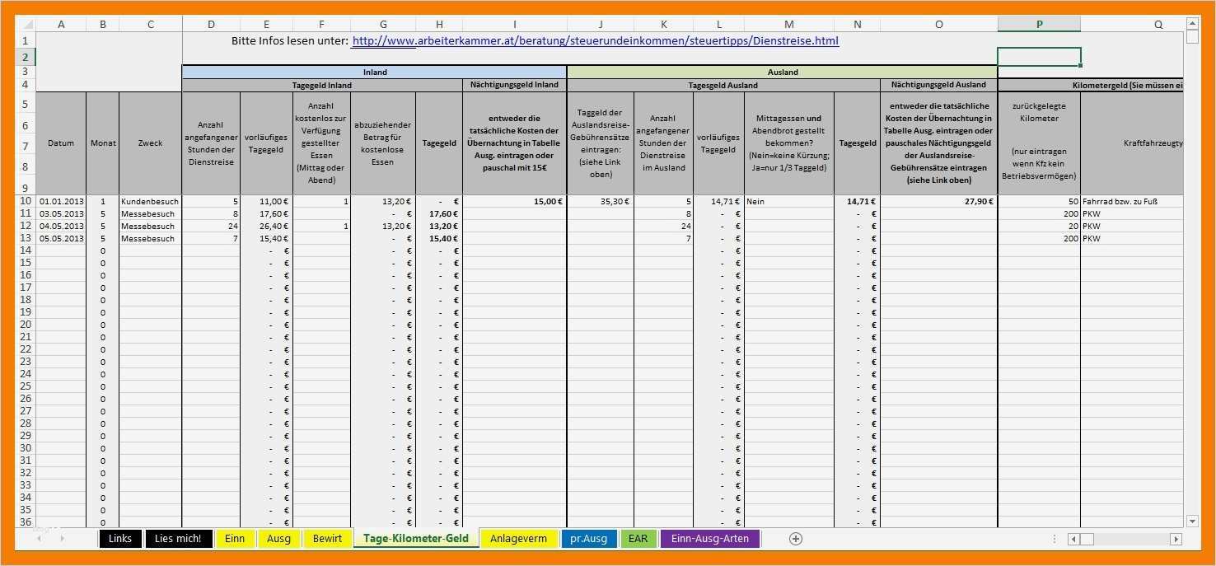Select column header P
This screenshot has width=1216, height=566.
coord(1039,23)
